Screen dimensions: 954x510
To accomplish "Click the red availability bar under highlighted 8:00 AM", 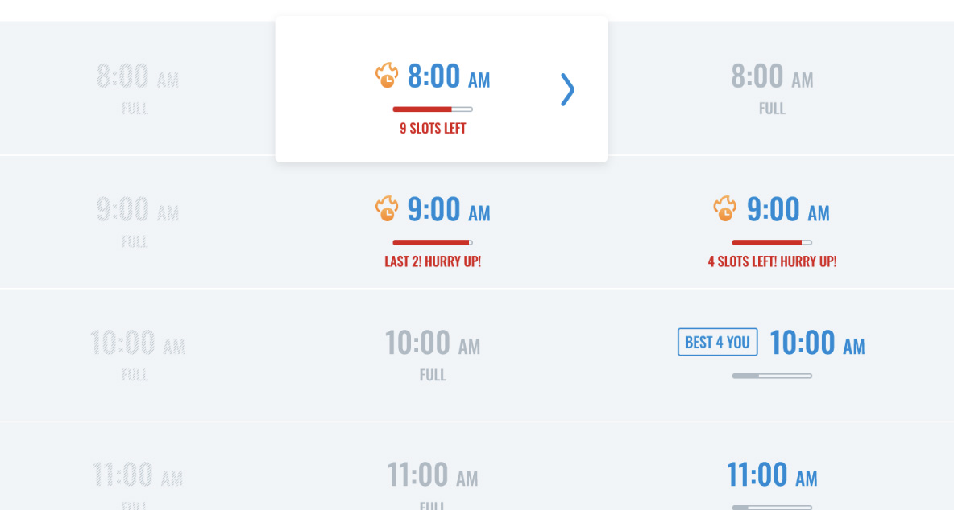I will coord(433,109).
